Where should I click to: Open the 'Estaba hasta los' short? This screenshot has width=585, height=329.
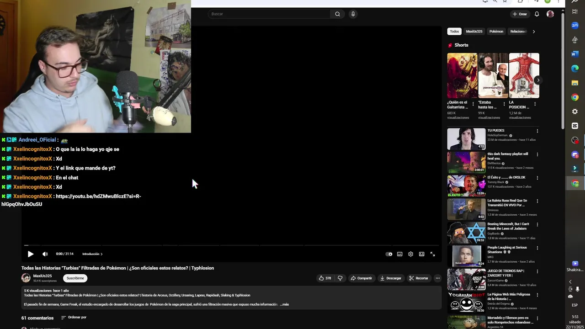(493, 75)
